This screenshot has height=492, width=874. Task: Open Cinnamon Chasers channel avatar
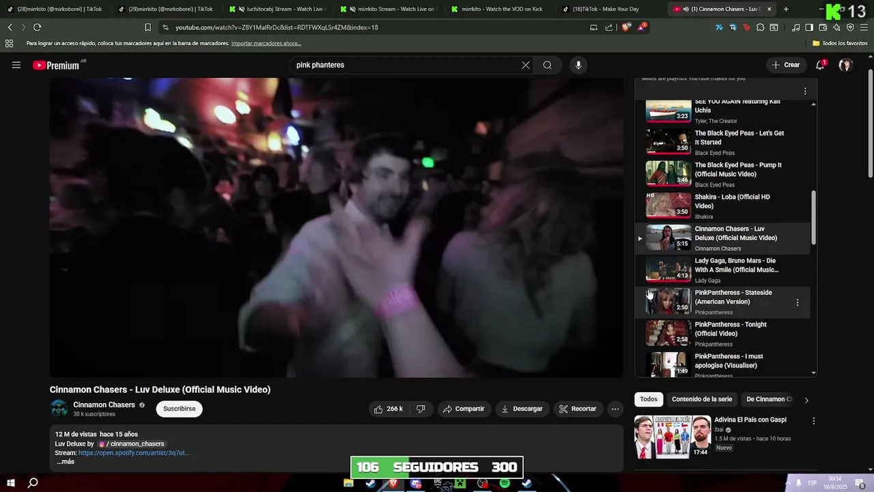59,409
